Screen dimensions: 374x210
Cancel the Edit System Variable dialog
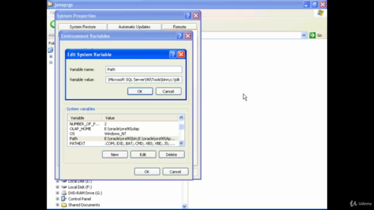click(x=168, y=92)
